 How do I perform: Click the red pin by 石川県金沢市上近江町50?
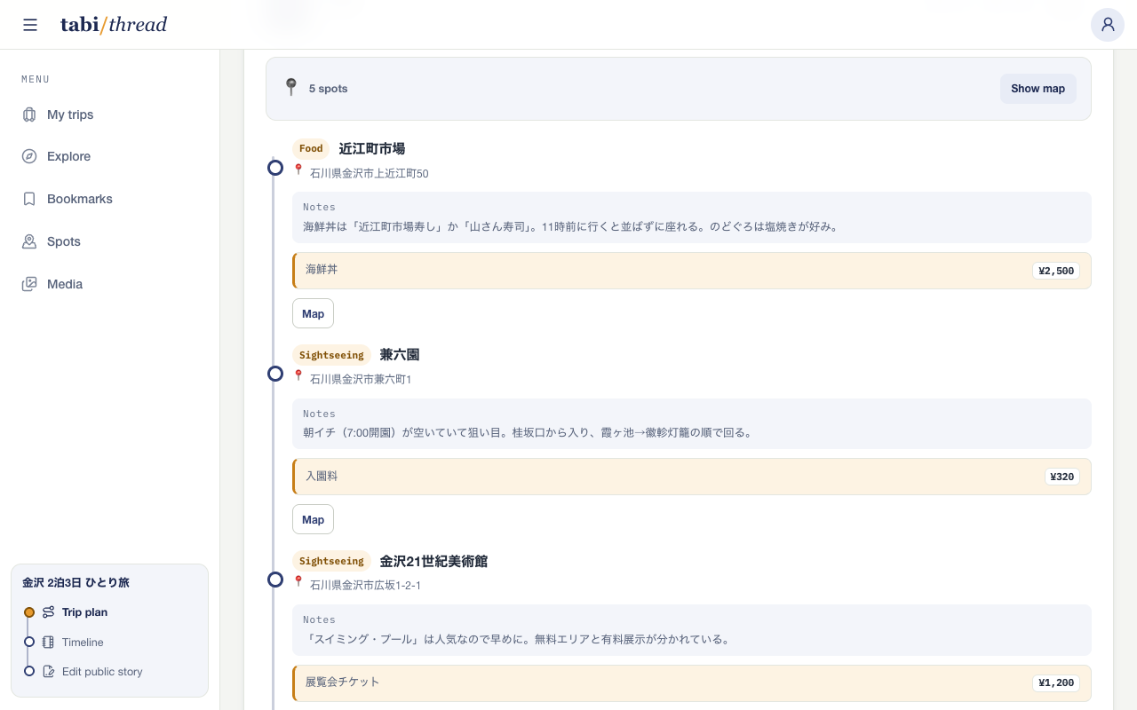coord(298,170)
